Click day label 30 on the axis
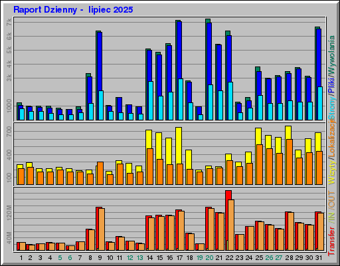The image size is (340, 266). coord(309,258)
